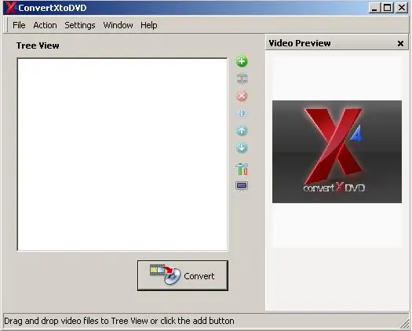Click inside the empty Tree View list

pyautogui.click(x=122, y=155)
